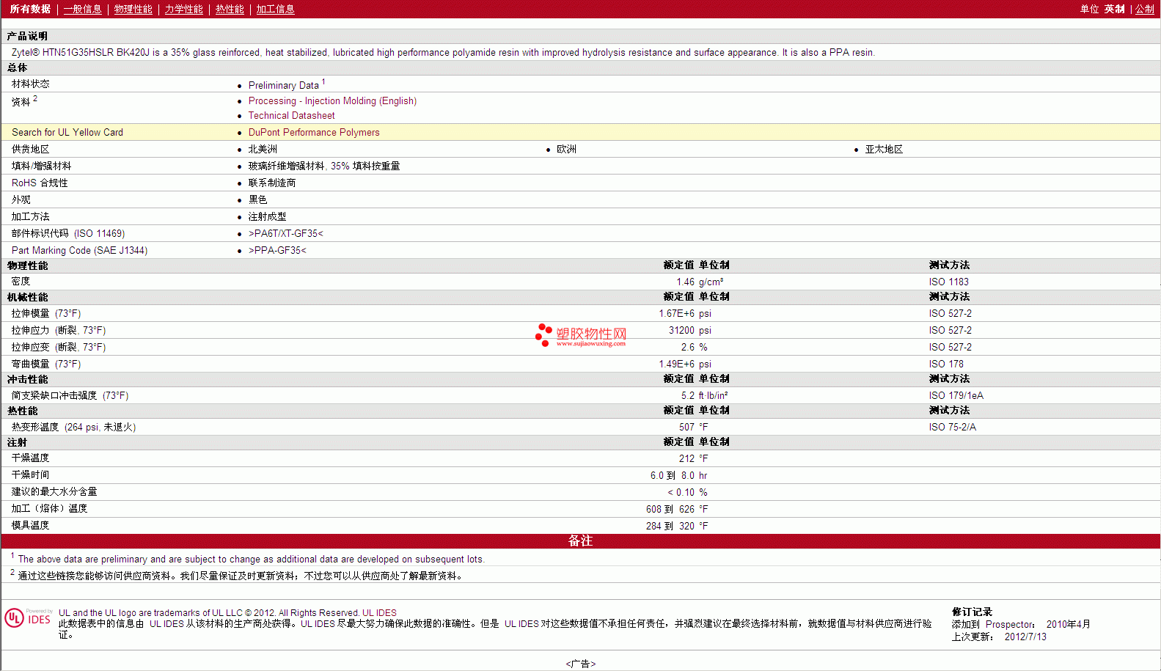The height and width of the screenshot is (671, 1161).
Task: Click the 备注 section header bar
Action: [580, 541]
